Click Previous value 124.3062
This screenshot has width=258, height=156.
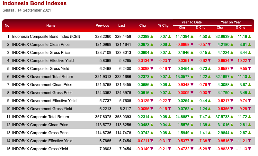103,92
